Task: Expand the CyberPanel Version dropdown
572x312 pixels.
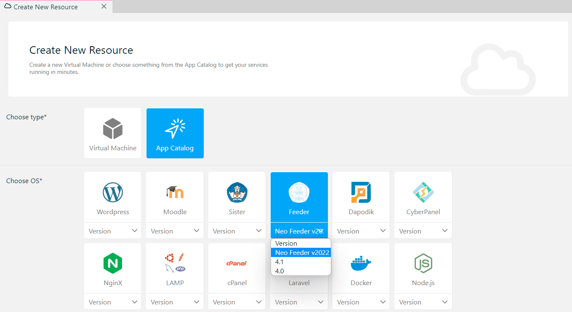Action: coord(423,231)
